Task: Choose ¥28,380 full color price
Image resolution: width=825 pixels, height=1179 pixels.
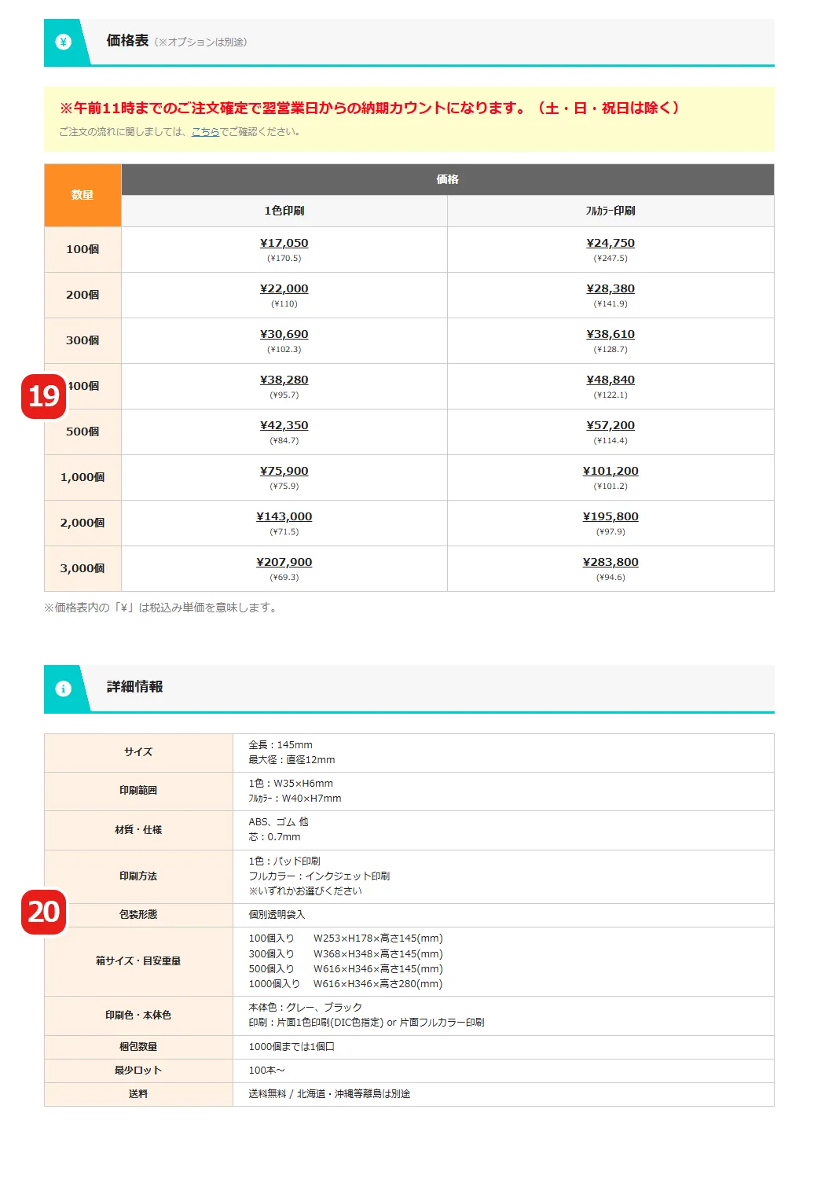Action: [x=610, y=288]
